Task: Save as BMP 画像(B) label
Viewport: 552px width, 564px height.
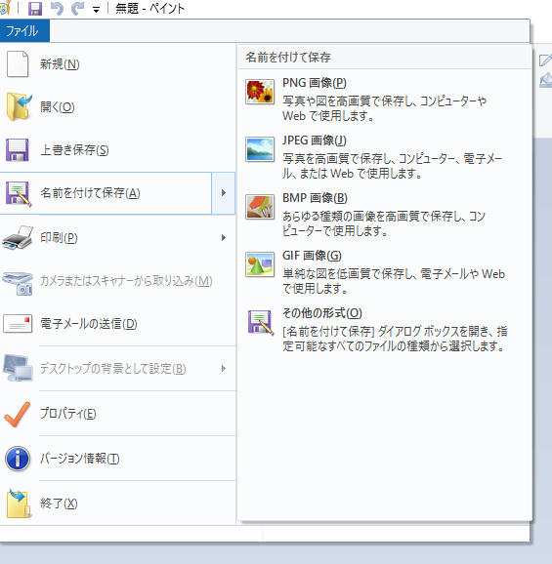Action: 315,198
